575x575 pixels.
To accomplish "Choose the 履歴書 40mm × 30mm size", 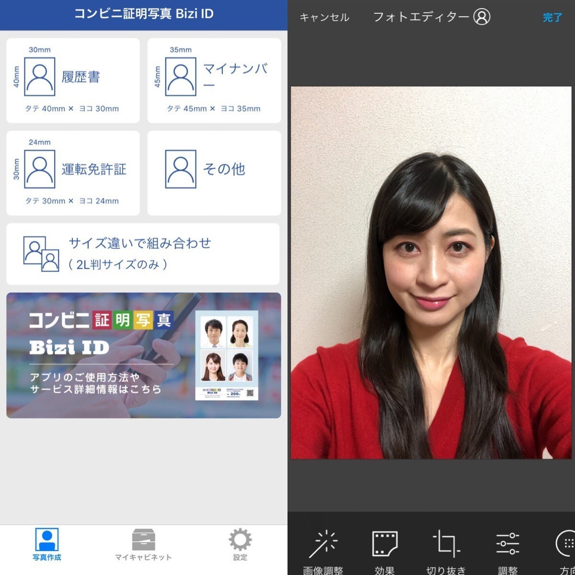I will 73,80.
